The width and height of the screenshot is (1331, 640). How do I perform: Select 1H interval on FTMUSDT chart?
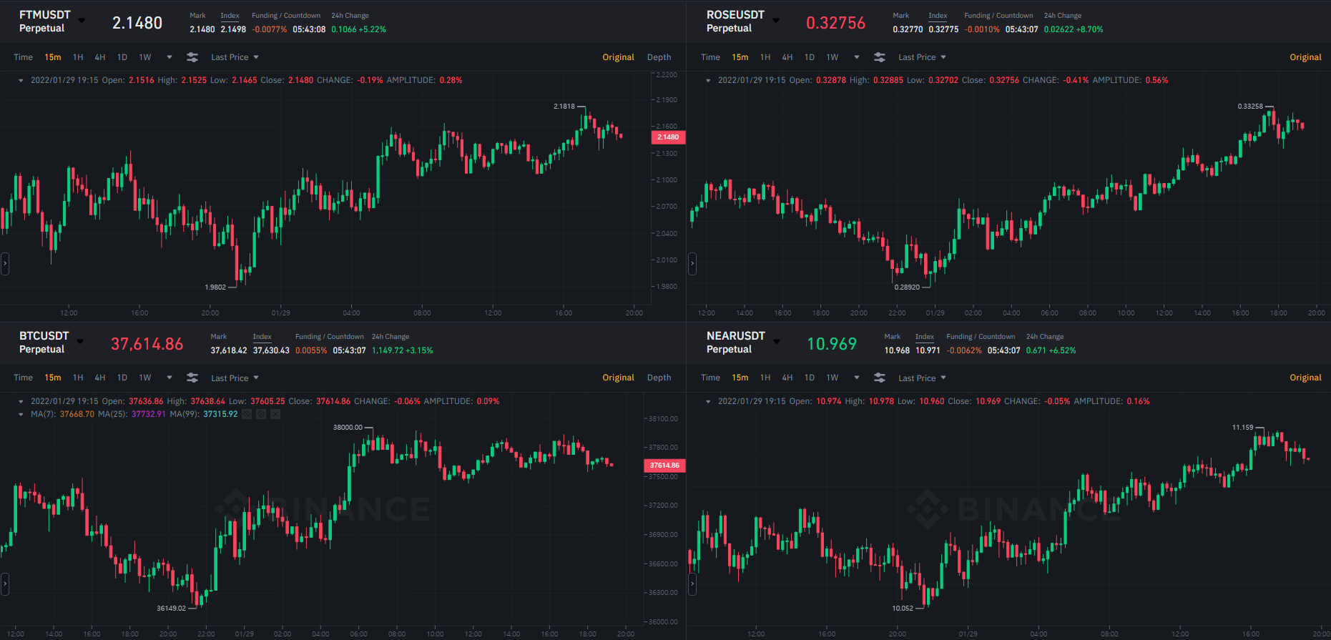click(x=78, y=57)
